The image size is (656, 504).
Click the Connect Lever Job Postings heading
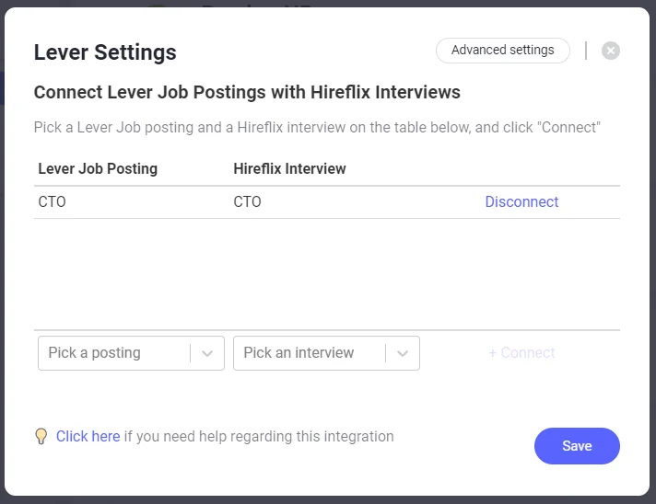pyautogui.click(x=247, y=92)
